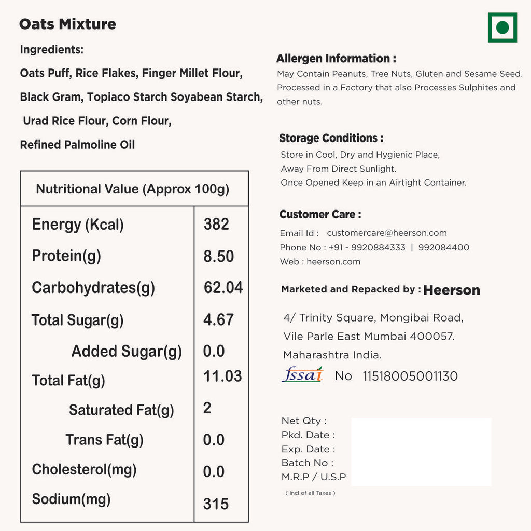This screenshot has width=531, height=531.
Task: Click the Allergen Information heading
Action: tap(336, 59)
